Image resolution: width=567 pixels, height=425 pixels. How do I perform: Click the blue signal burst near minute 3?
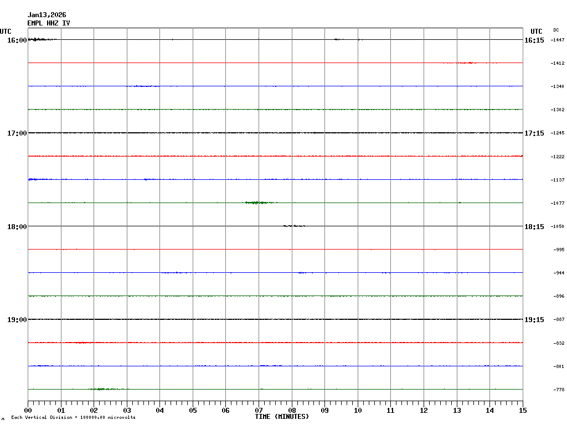pos(142,86)
